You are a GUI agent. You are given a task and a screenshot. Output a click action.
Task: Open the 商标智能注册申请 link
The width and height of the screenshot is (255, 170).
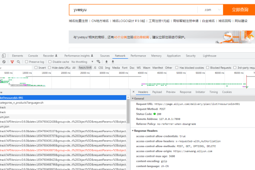186,21
